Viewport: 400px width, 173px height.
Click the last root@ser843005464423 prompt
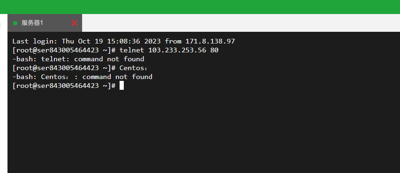64,86
